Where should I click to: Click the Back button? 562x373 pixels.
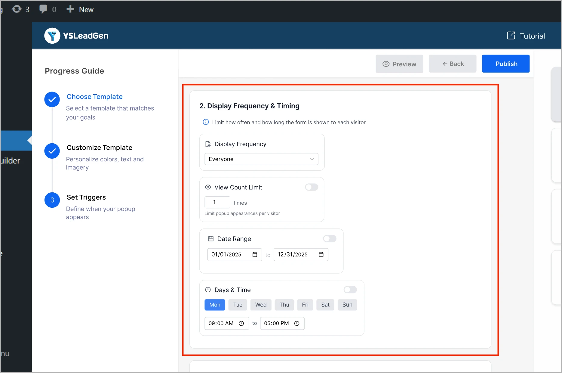click(x=453, y=64)
